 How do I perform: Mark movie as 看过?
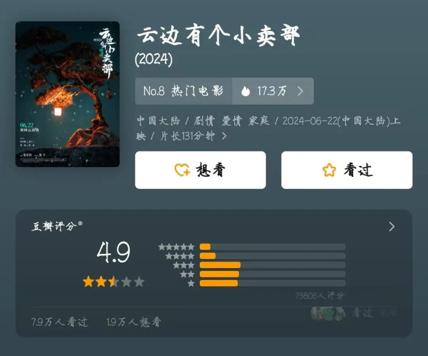347,170
